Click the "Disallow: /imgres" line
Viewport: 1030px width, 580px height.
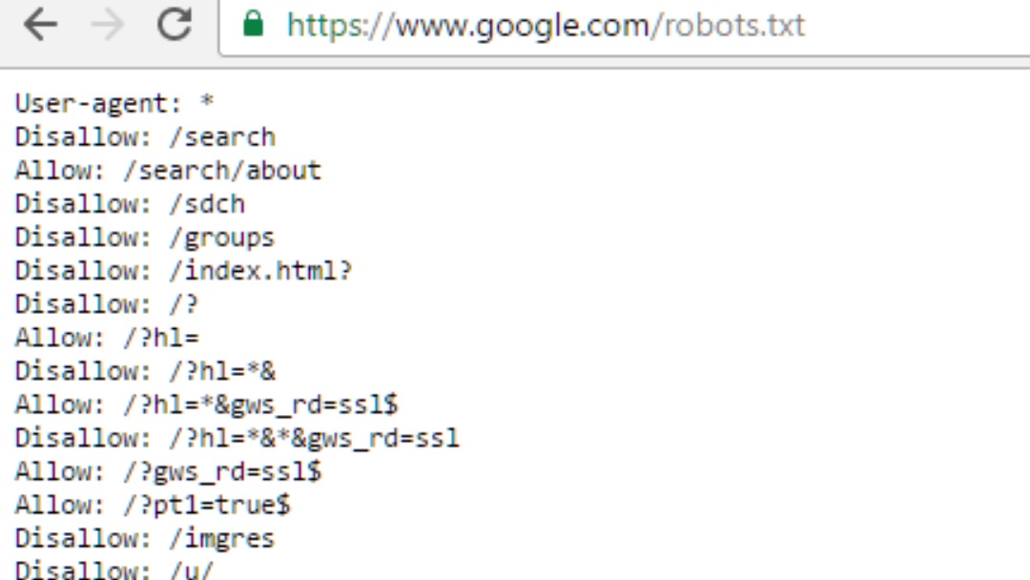(x=145, y=538)
